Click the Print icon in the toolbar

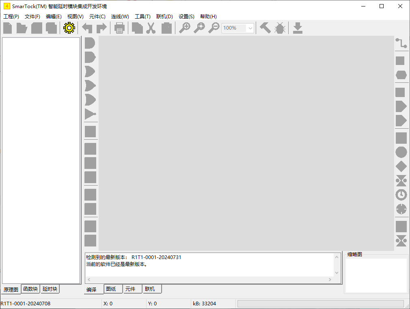click(x=119, y=28)
